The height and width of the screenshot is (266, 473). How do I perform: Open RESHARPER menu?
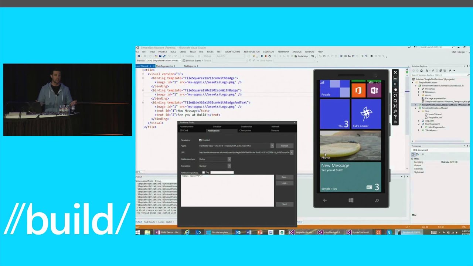tap(283, 52)
